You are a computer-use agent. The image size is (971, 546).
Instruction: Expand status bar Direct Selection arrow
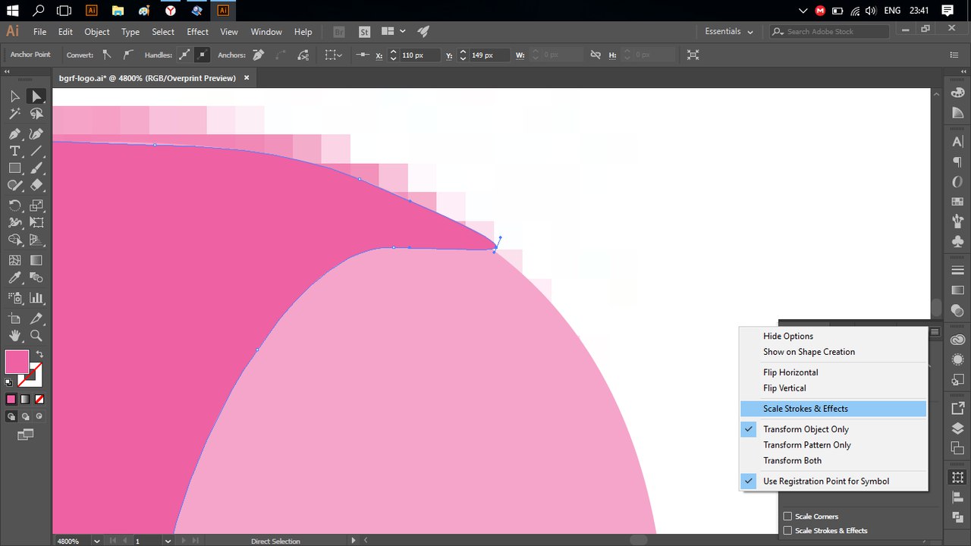[x=353, y=541]
